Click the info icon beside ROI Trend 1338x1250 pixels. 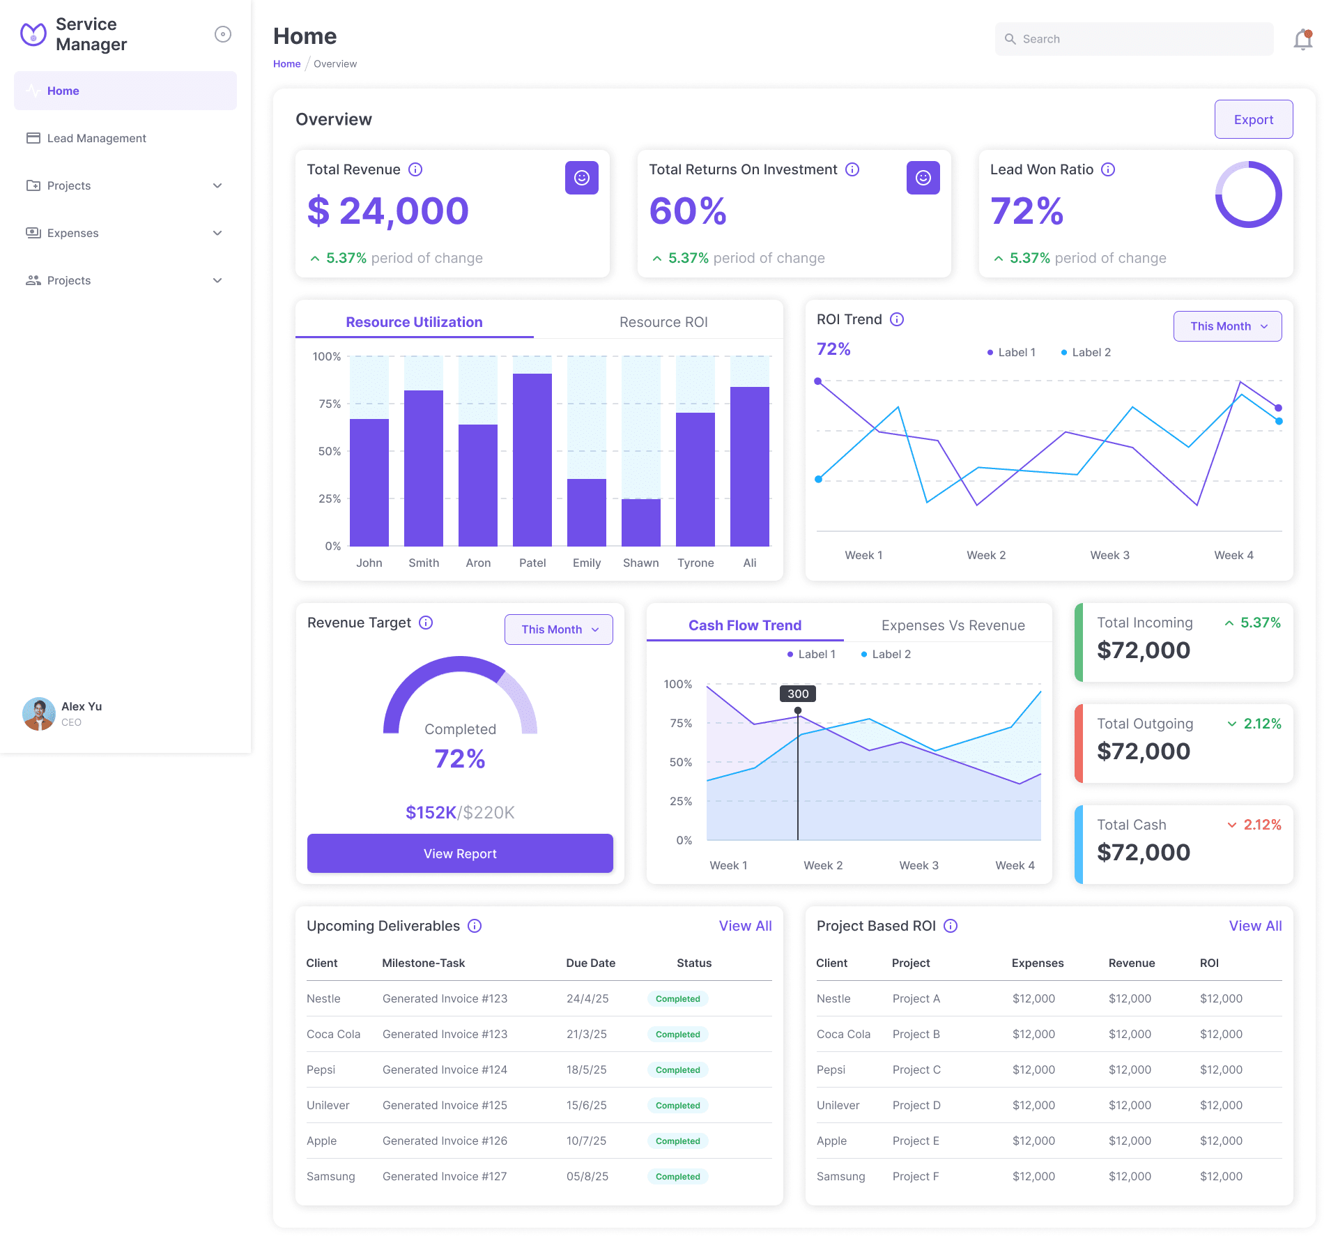click(x=897, y=319)
